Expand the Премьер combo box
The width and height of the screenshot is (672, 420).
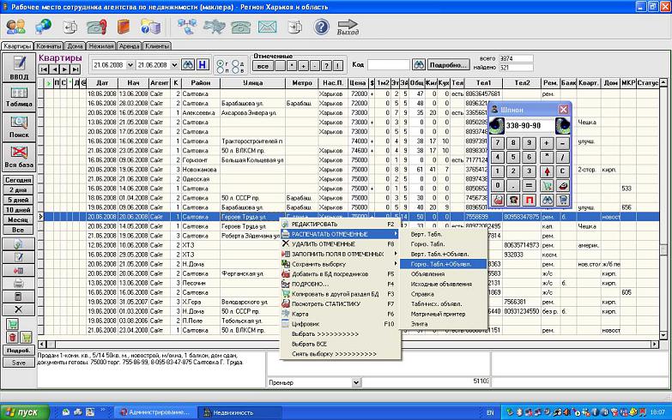click(356, 382)
